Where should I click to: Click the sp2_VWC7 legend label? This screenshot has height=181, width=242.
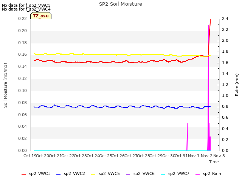click(179, 173)
